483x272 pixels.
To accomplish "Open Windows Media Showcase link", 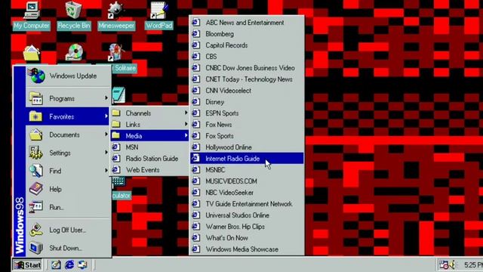I will (247, 249).
